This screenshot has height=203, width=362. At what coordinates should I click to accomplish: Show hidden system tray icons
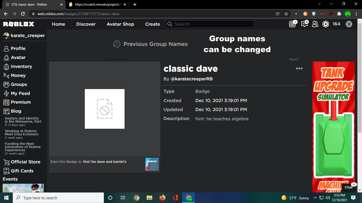click(x=315, y=198)
